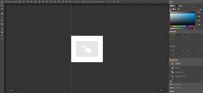Adjust the alpha transparency slider
The width and height of the screenshot is (203, 93).
[x=182, y=28]
